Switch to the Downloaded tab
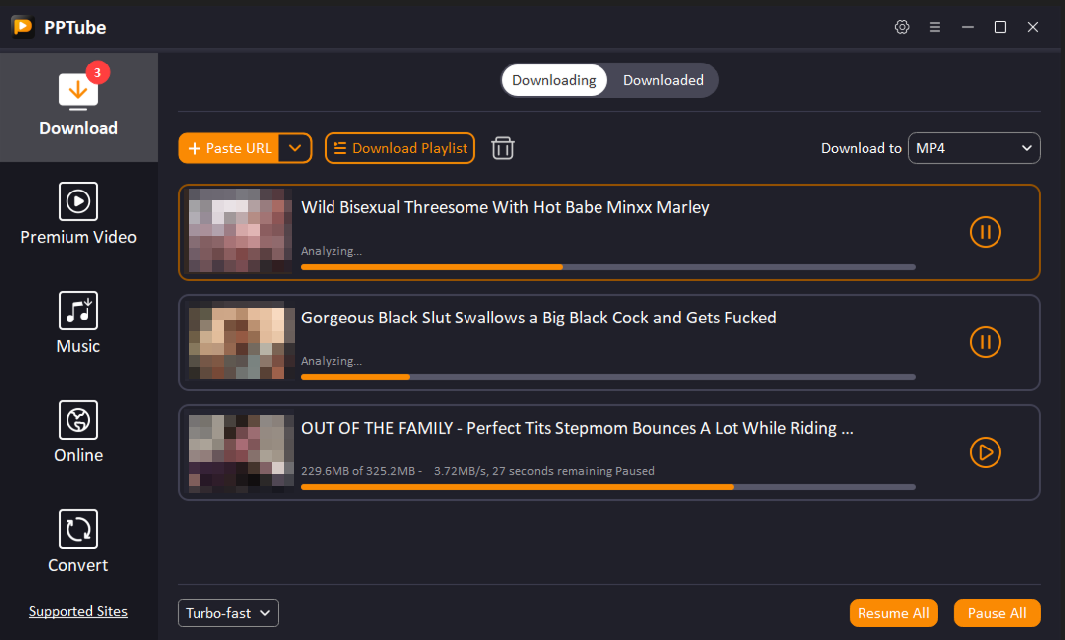Viewport: 1065px width, 640px height. (x=663, y=80)
